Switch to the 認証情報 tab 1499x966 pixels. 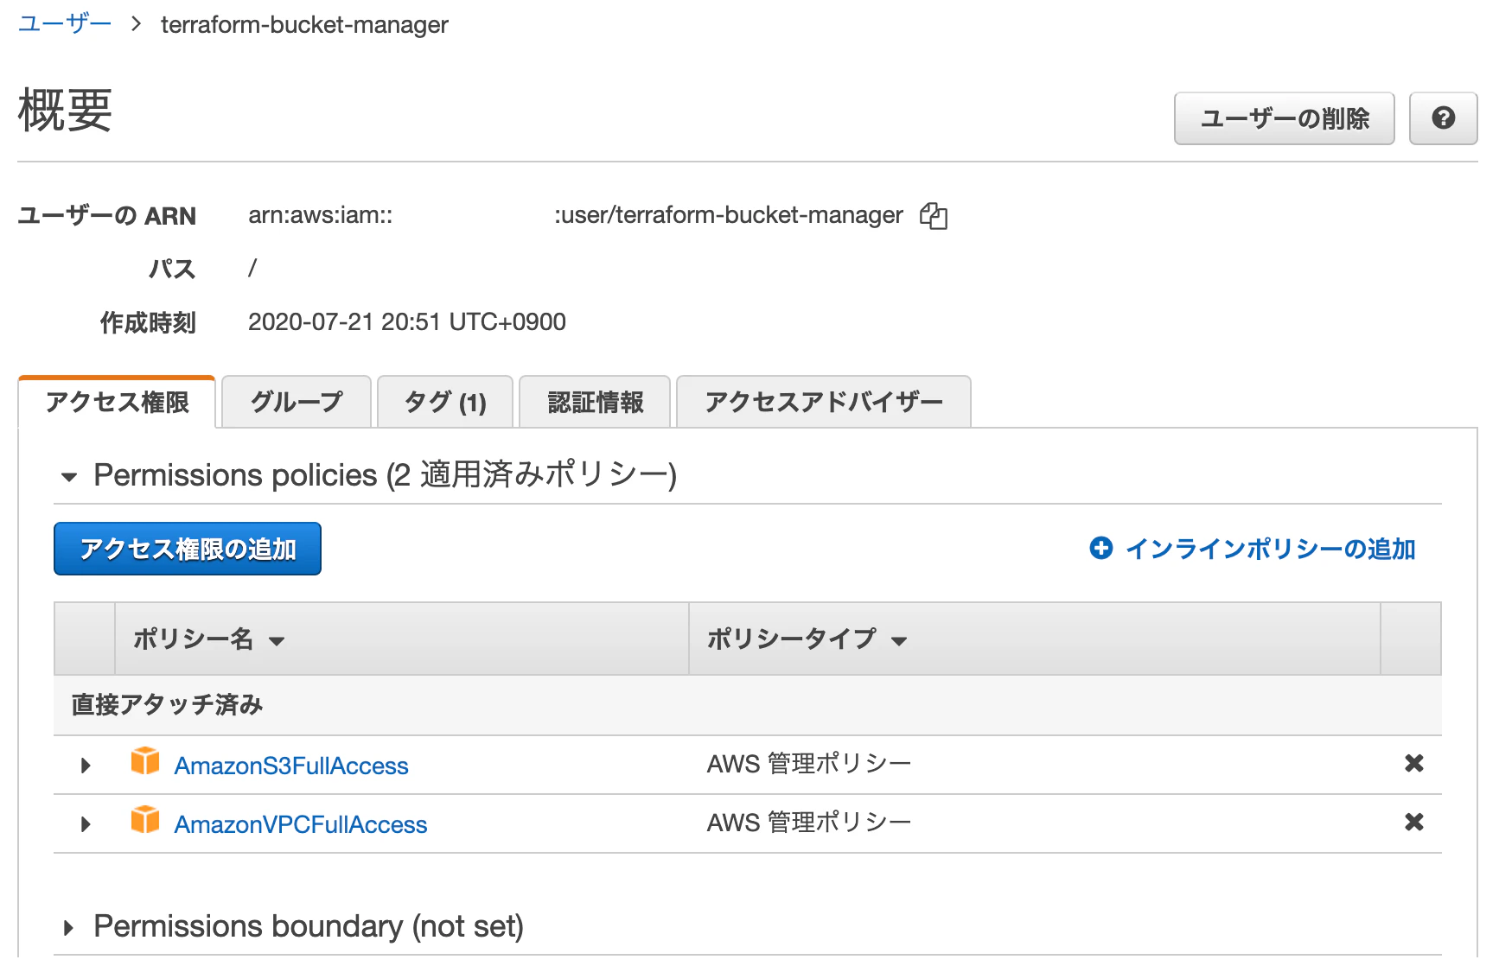coord(595,403)
